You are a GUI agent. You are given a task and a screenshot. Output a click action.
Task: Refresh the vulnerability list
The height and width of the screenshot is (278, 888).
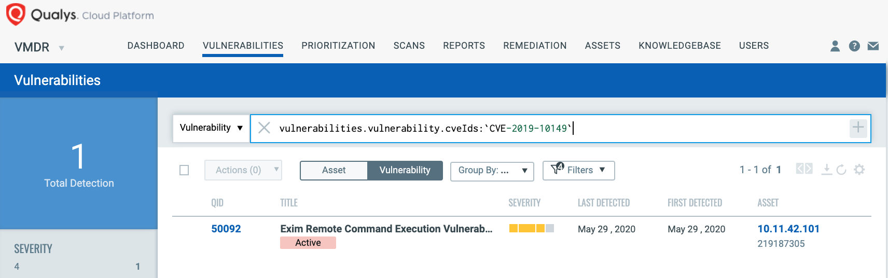(841, 170)
